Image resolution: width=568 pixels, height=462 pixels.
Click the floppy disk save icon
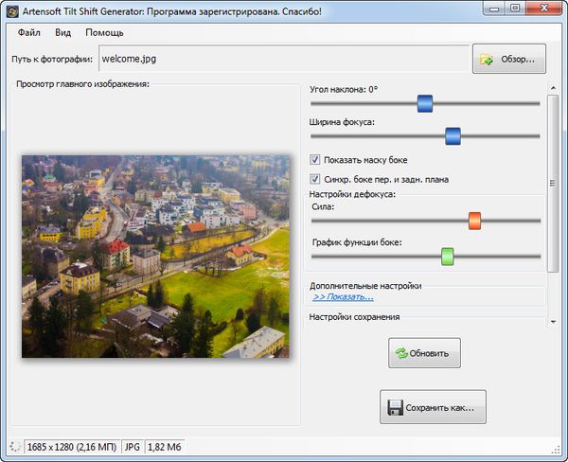395,409
